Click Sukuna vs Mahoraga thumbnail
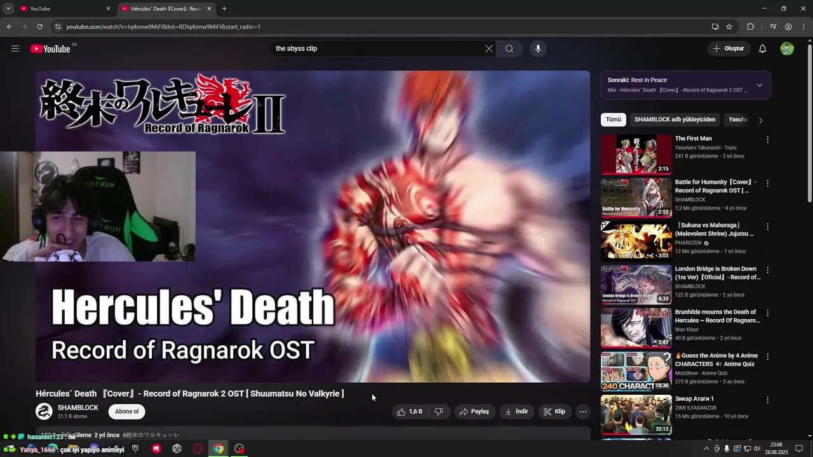Viewport: 813px width, 457px height. tap(636, 241)
